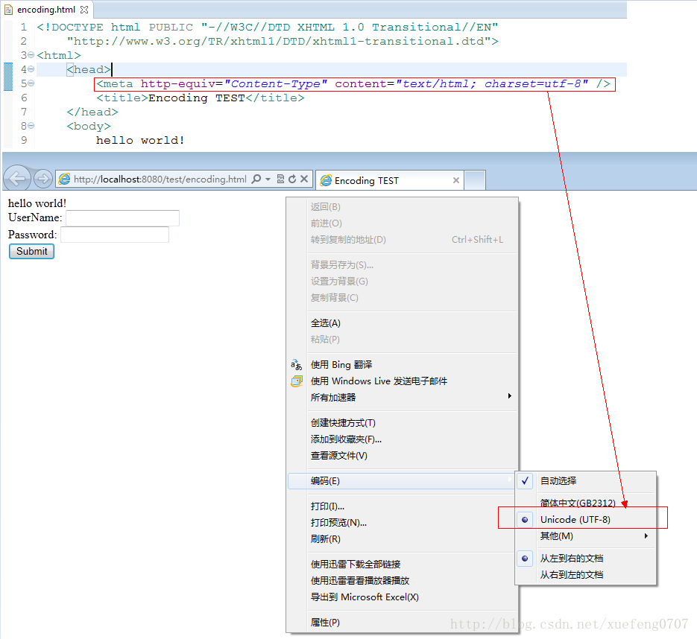Select the Encoding TEST tab
This screenshot has width=697, height=639.
[x=389, y=180]
